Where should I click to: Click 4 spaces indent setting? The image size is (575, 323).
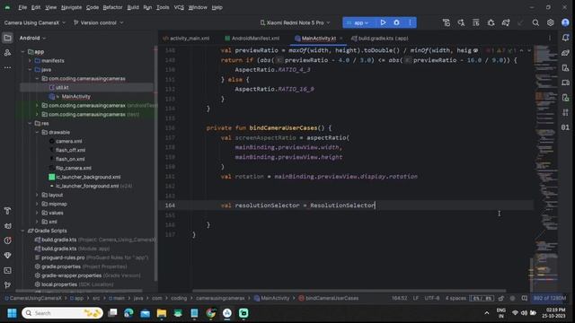click(456, 298)
